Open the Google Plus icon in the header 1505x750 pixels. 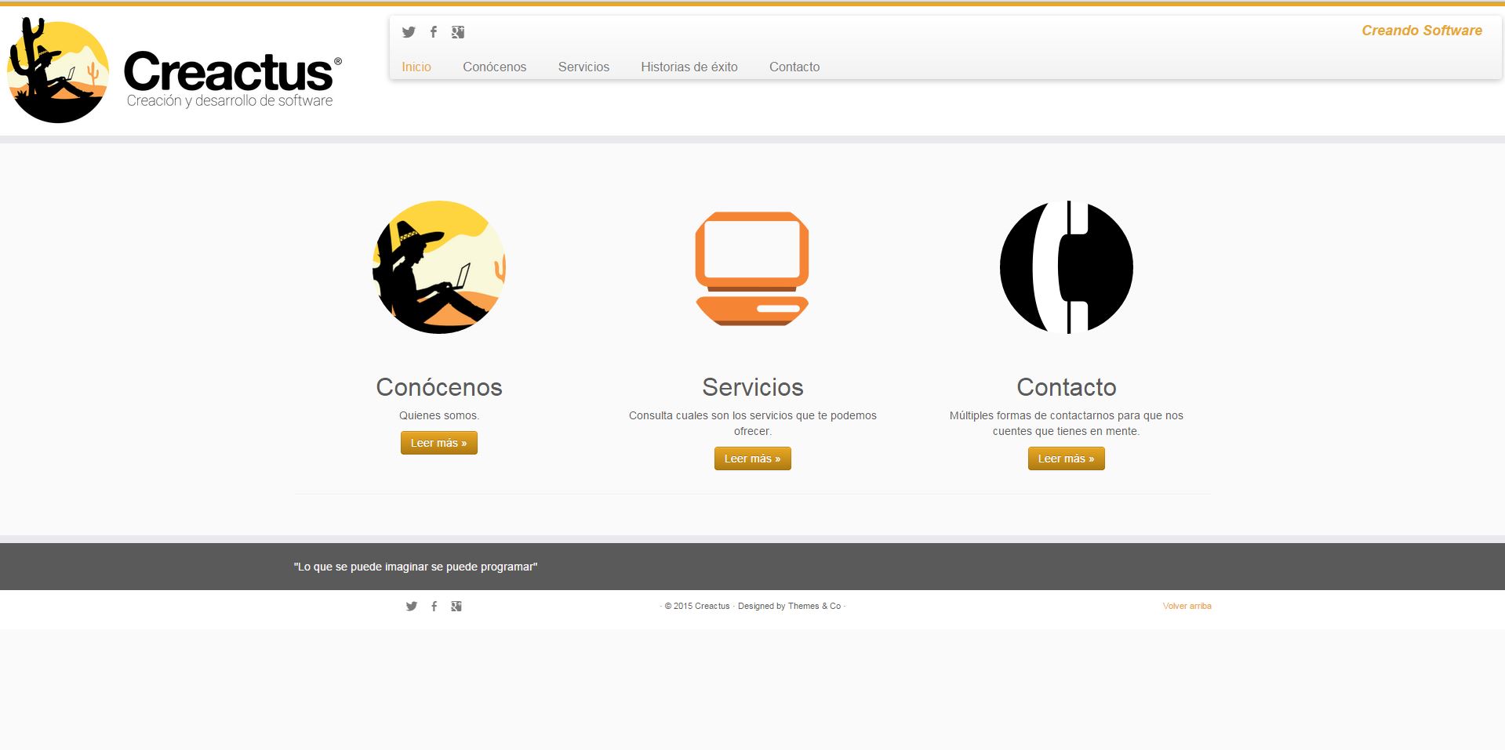(458, 32)
